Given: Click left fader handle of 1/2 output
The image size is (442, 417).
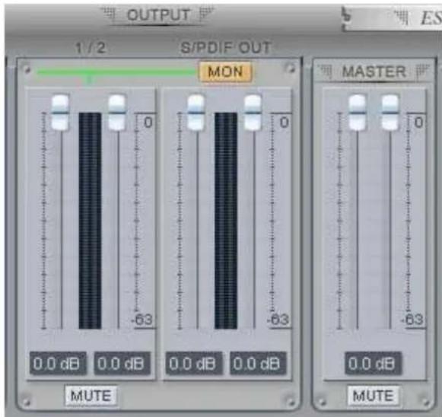Looking at the screenshot, I should [x=60, y=113].
